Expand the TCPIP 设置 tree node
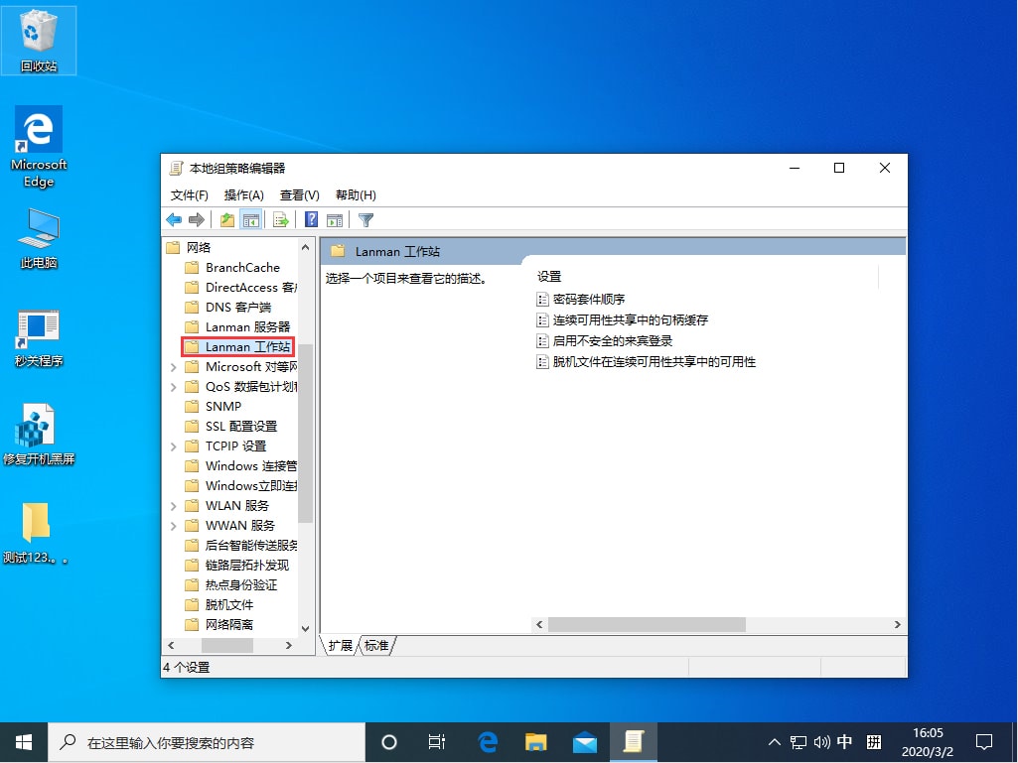Image resolution: width=1018 pixels, height=763 pixels. pos(175,445)
